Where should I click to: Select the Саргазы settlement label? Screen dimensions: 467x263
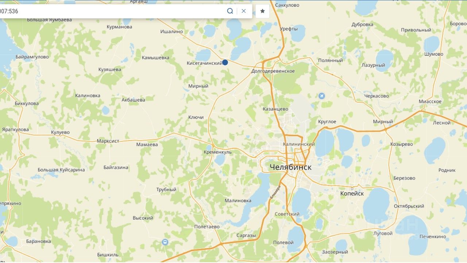tap(246, 236)
